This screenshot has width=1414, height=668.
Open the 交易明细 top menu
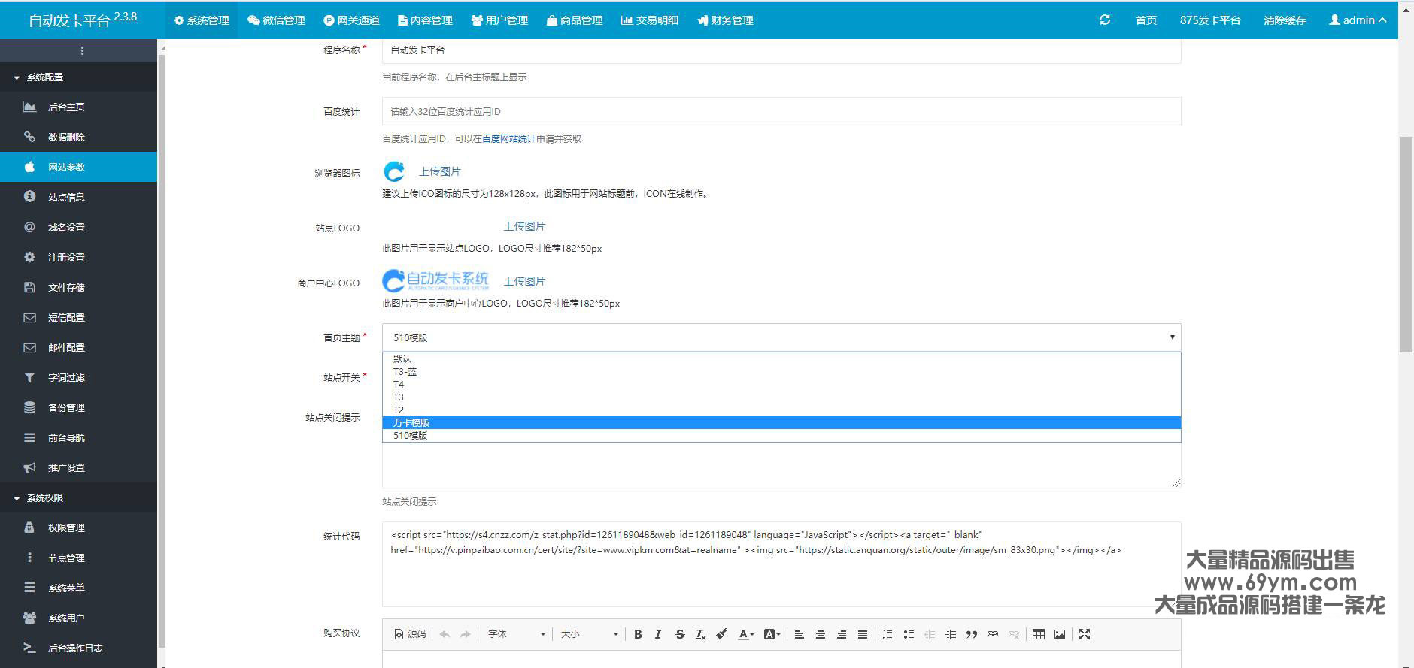coord(650,20)
